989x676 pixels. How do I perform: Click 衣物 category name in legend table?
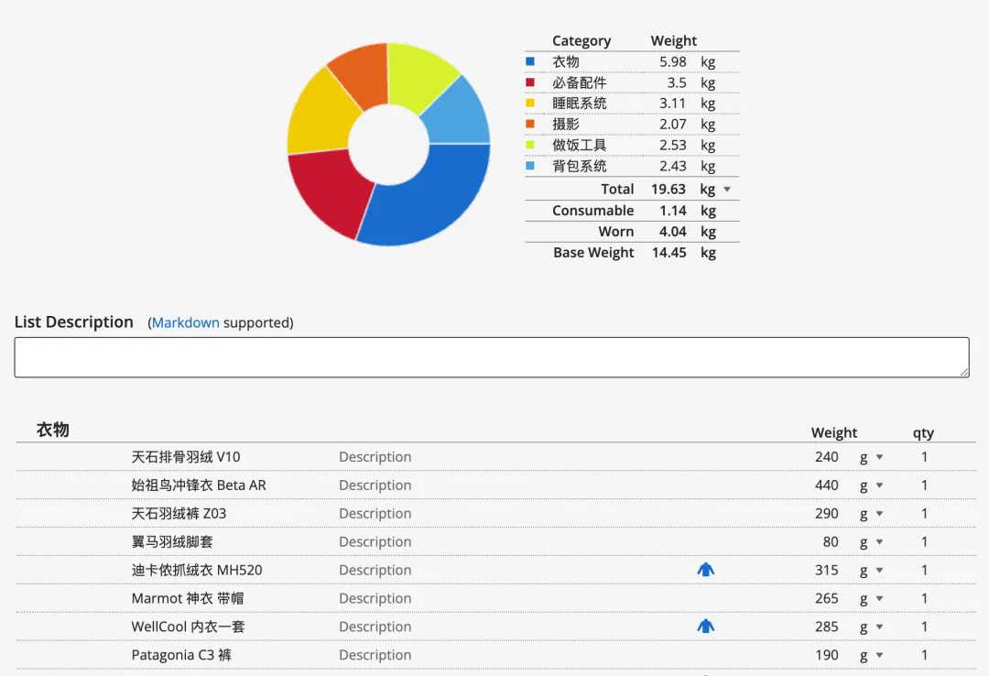pos(566,62)
